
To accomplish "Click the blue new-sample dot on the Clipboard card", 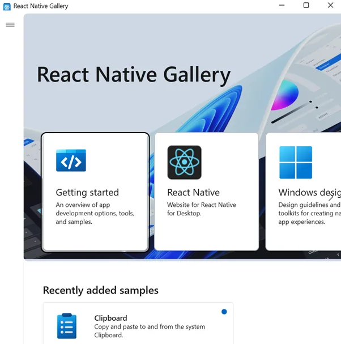I will (x=224, y=312).
